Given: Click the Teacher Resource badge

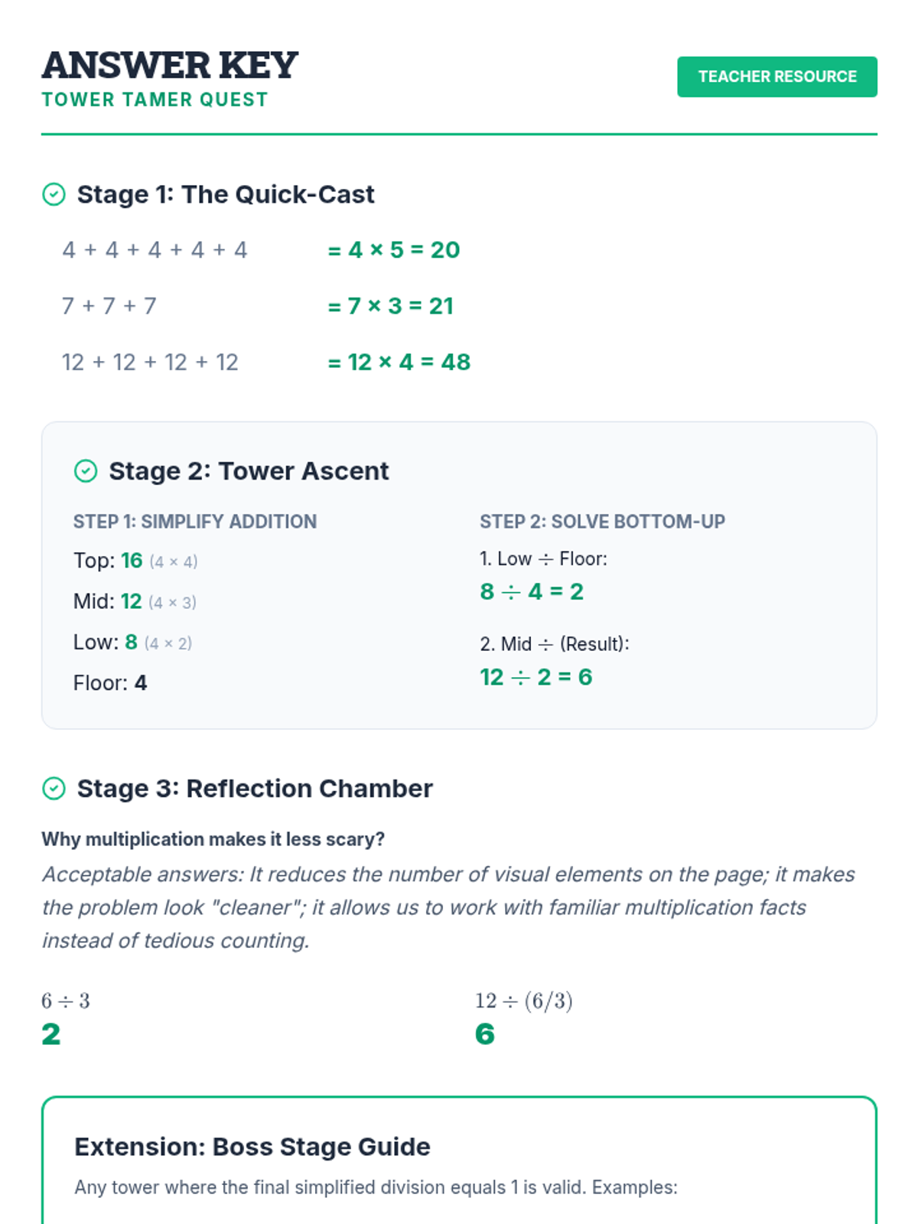Looking at the screenshot, I should [776, 76].
